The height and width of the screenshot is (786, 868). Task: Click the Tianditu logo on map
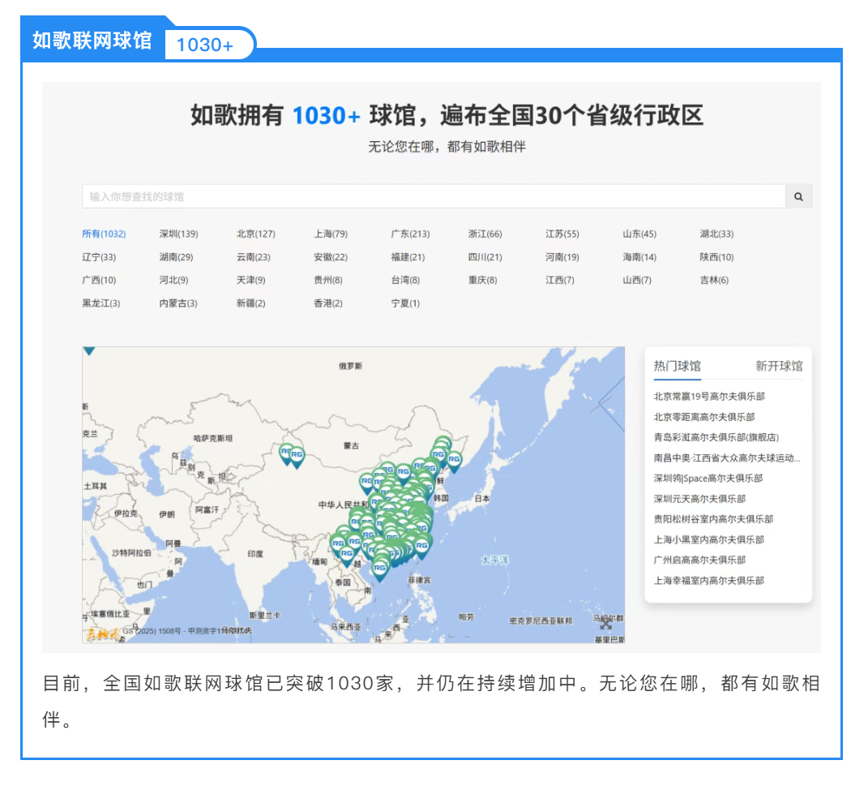point(102,634)
